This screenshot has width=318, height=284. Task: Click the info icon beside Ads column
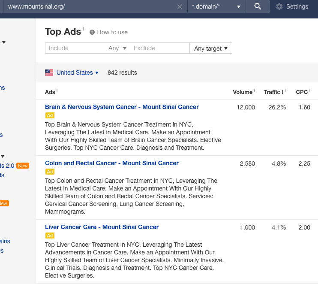pos(57,91)
